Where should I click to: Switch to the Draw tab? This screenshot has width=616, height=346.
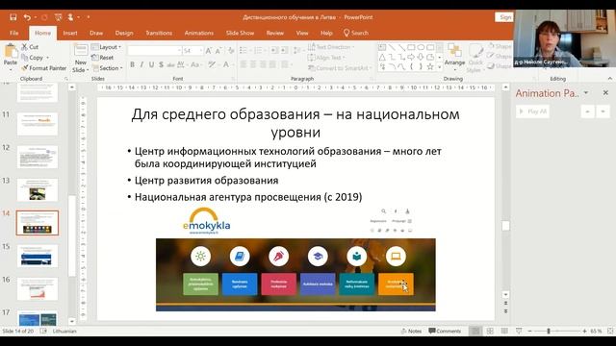pos(96,33)
